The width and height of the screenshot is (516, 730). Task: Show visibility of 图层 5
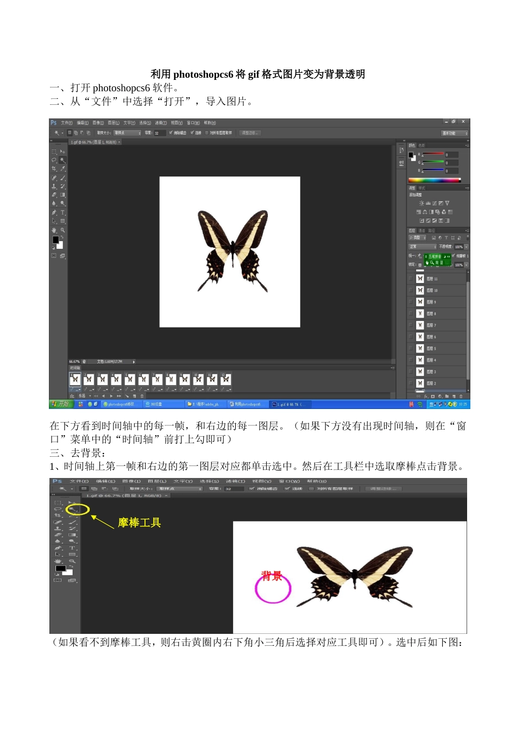pyautogui.click(x=411, y=348)
